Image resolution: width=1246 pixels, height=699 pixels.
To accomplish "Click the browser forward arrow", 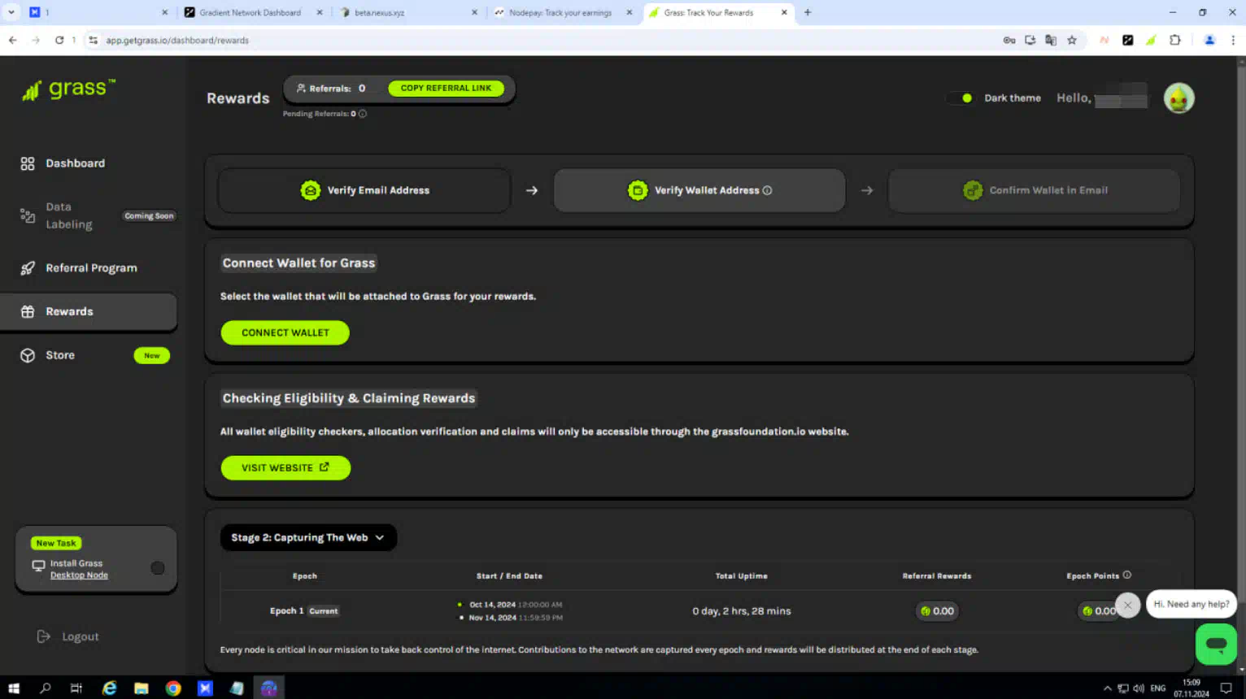I will (36, 40).
